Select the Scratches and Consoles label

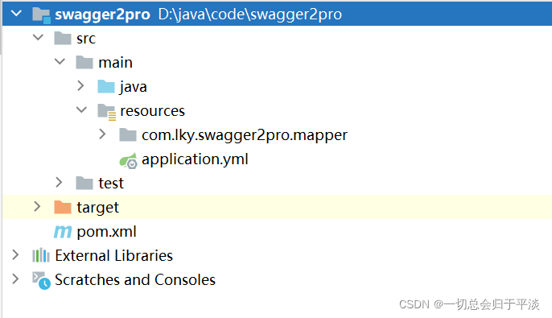135,280
